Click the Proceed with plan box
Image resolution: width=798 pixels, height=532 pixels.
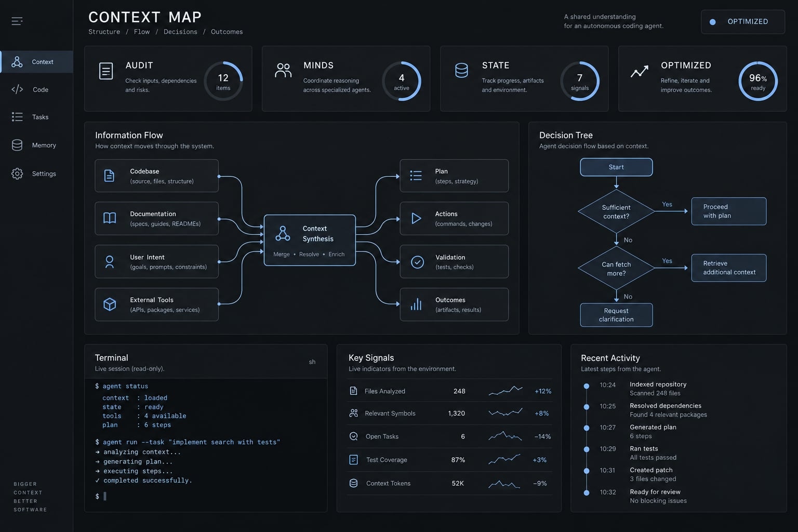[728, 211]
